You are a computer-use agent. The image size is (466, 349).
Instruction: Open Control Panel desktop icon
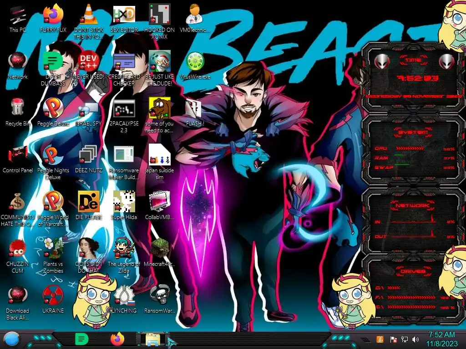(x=18, y=160)
